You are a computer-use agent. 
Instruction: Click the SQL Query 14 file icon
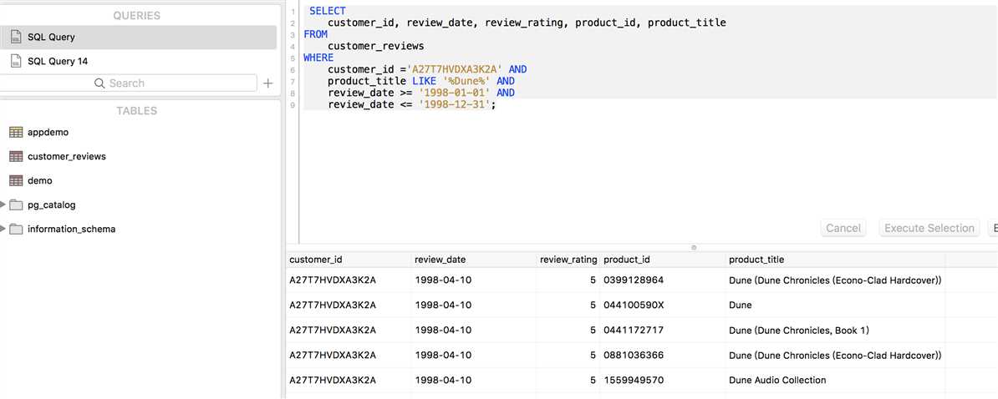(16, 62)
